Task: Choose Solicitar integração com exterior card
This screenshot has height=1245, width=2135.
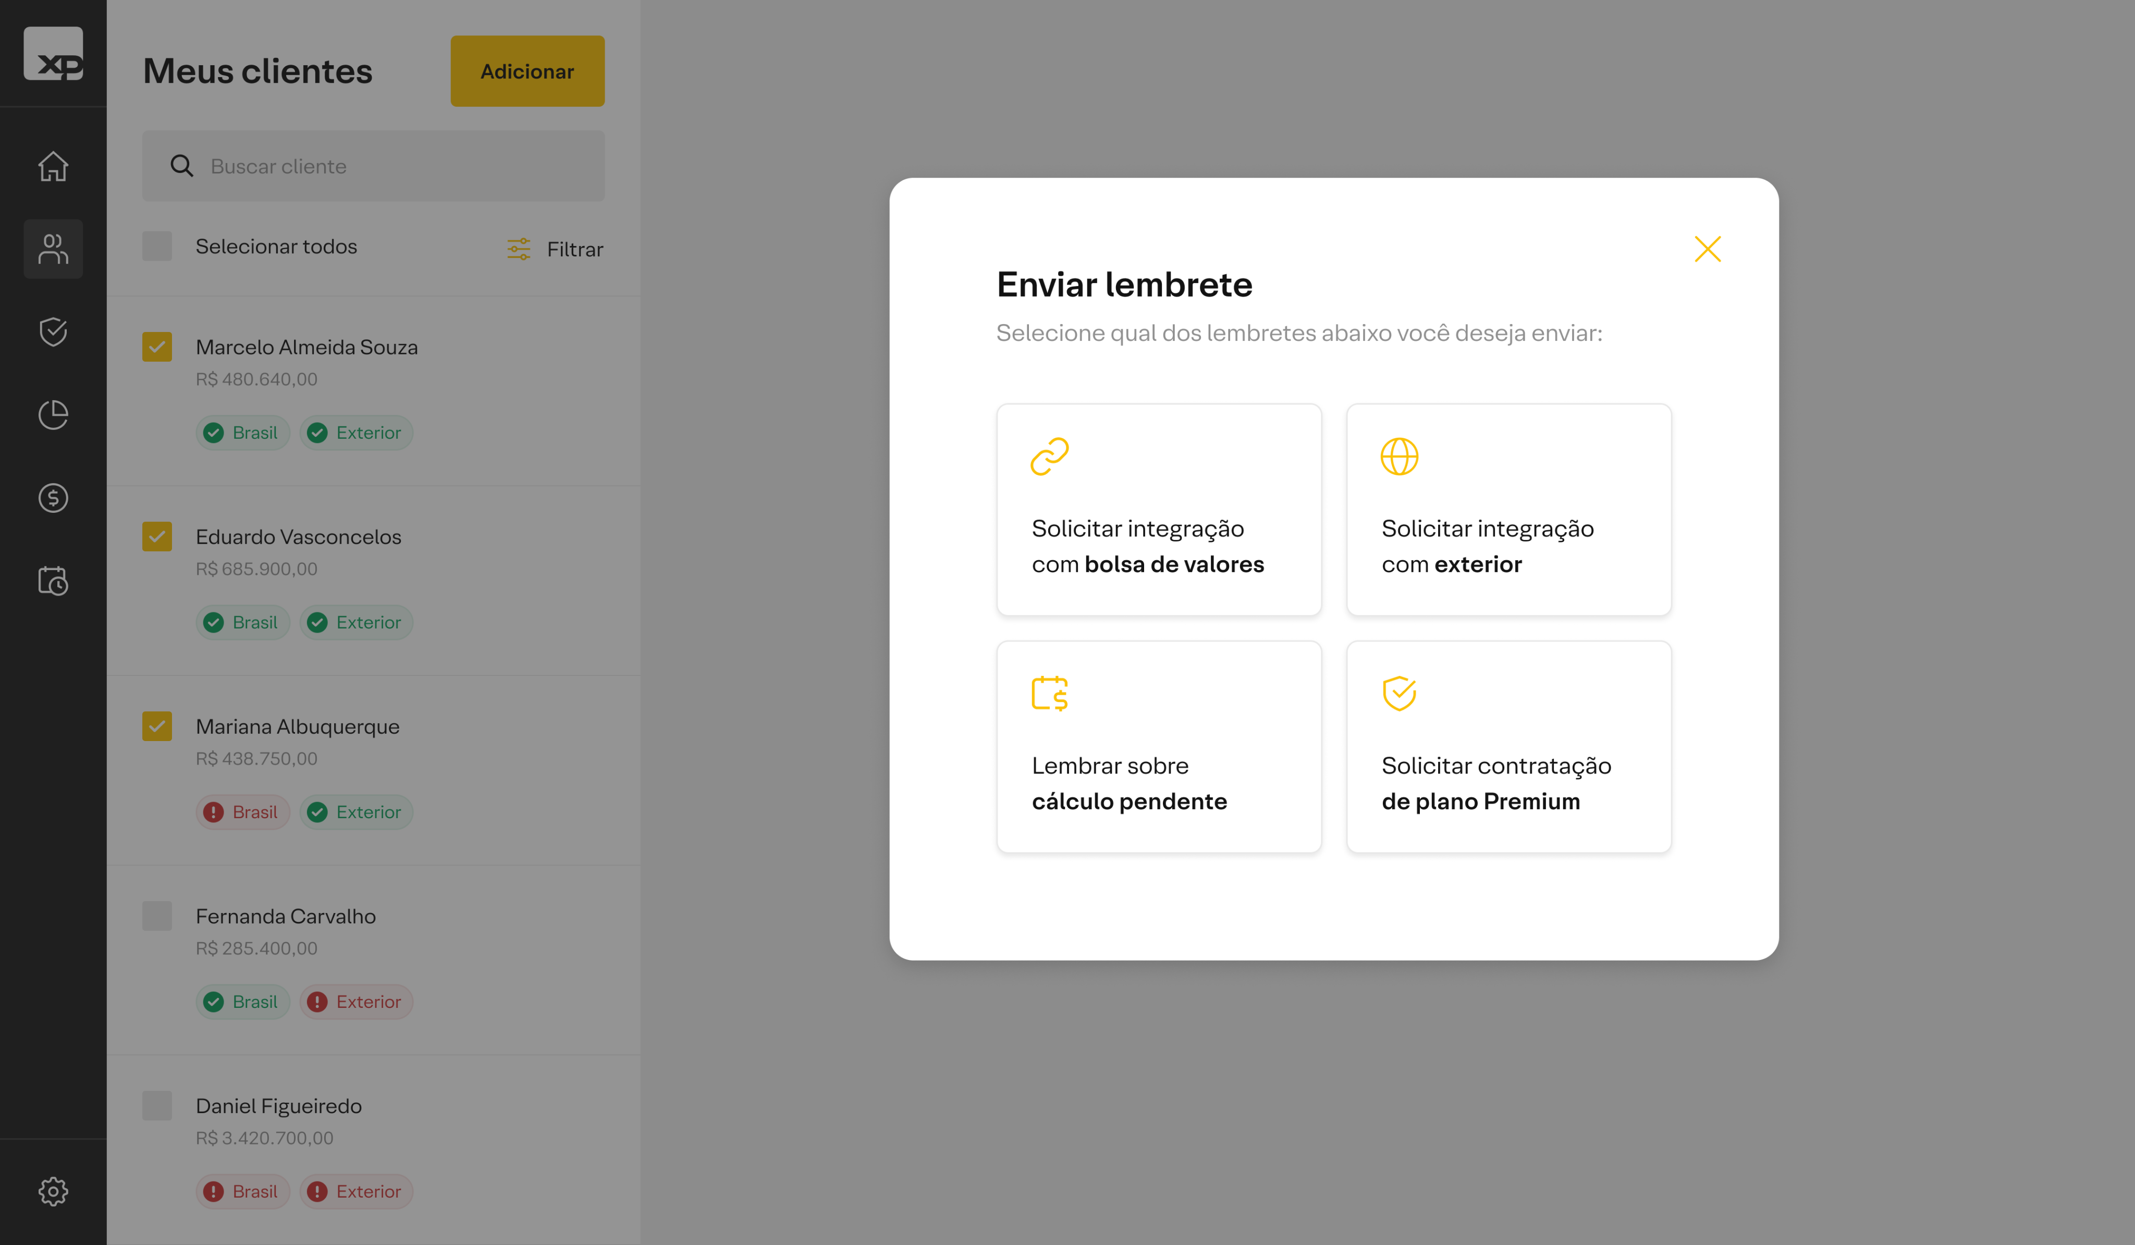Action: click(x=1509, y=510)
